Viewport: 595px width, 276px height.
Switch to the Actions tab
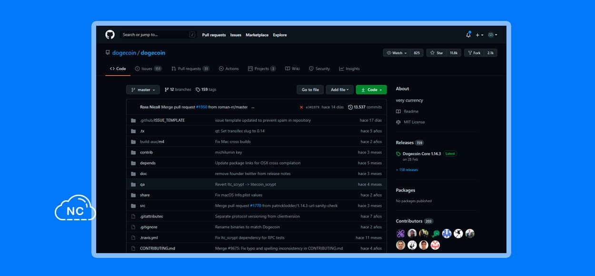pyautogui.click(x=229, y=69)
